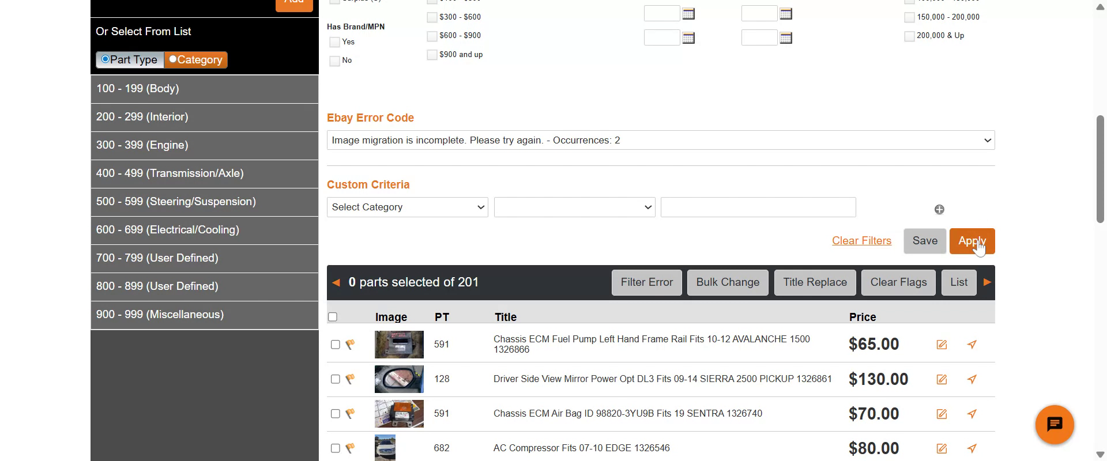This screenshot has height=461, width=1107.
Task: Click flag icon on Air Bag ECM row
Action: click(350, 414)
